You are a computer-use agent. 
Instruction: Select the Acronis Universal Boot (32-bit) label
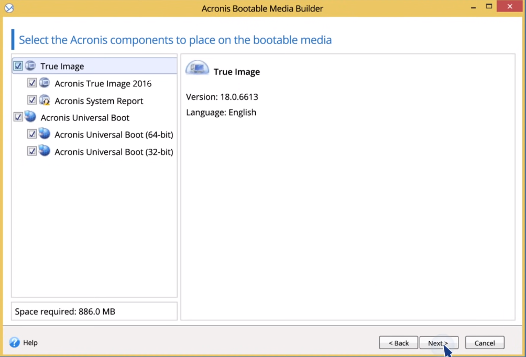pyautogui.click(x=114, y=152)
